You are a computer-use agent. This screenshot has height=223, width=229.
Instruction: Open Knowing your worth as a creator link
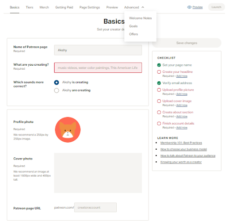(181, 162)
